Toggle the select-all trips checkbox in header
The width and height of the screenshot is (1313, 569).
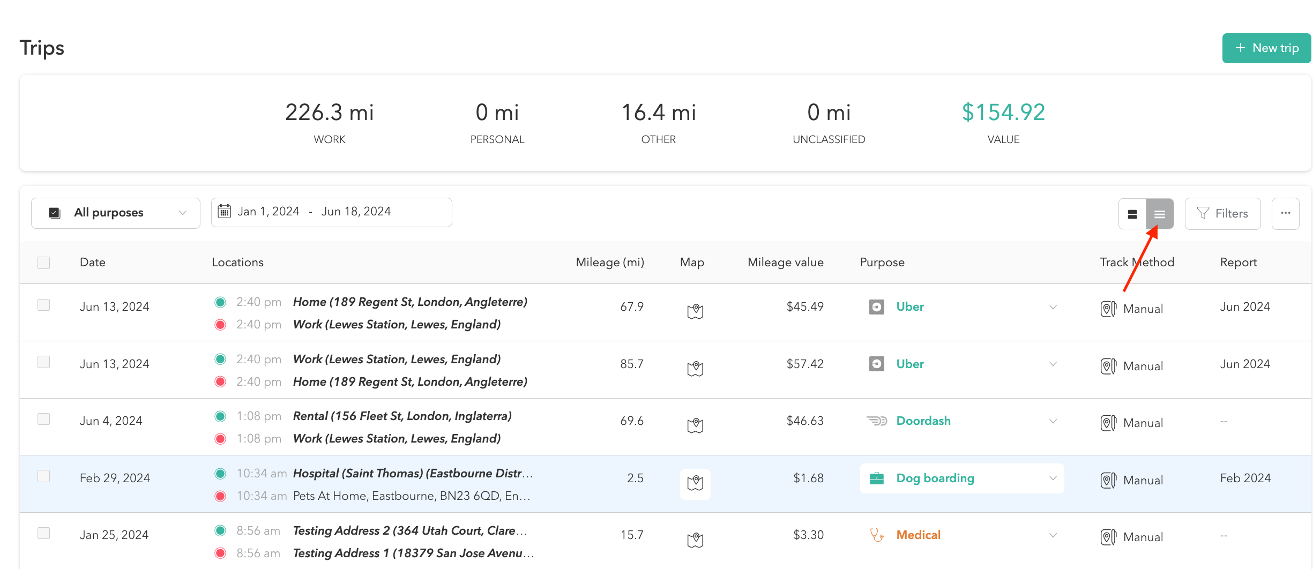(x=44, y=263)
